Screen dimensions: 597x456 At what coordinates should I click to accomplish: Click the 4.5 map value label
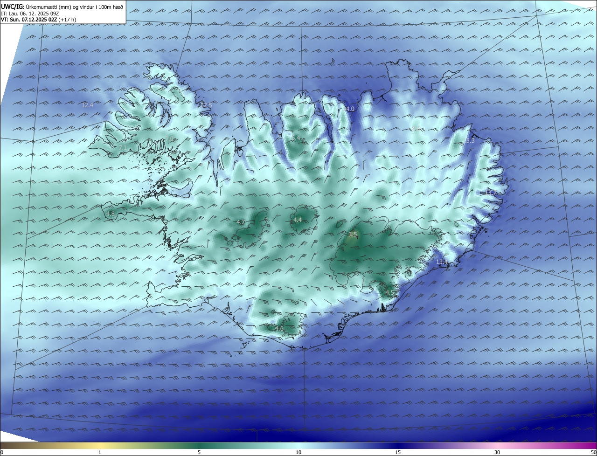coord(390,293)
